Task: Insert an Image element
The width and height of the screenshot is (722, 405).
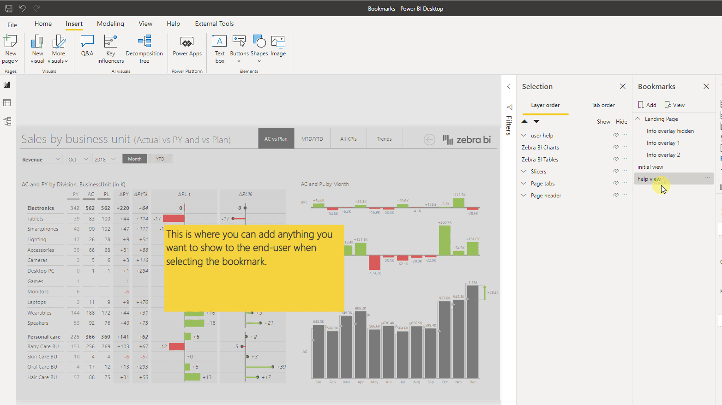Action: [278, 46]
